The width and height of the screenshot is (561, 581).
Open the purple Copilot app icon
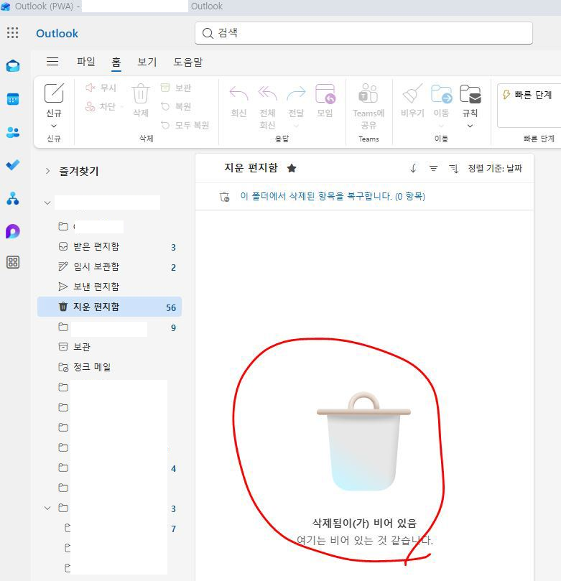point(13,231)
